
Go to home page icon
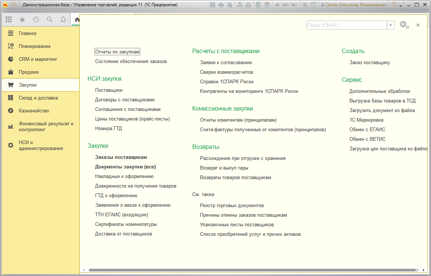point(77,20)
